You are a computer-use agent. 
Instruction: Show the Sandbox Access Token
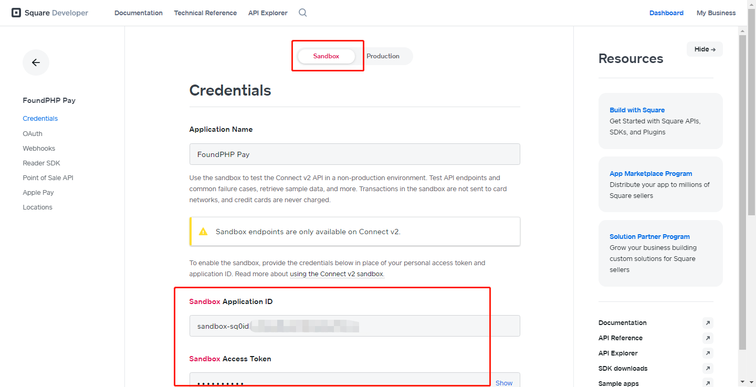pos(504,383)
